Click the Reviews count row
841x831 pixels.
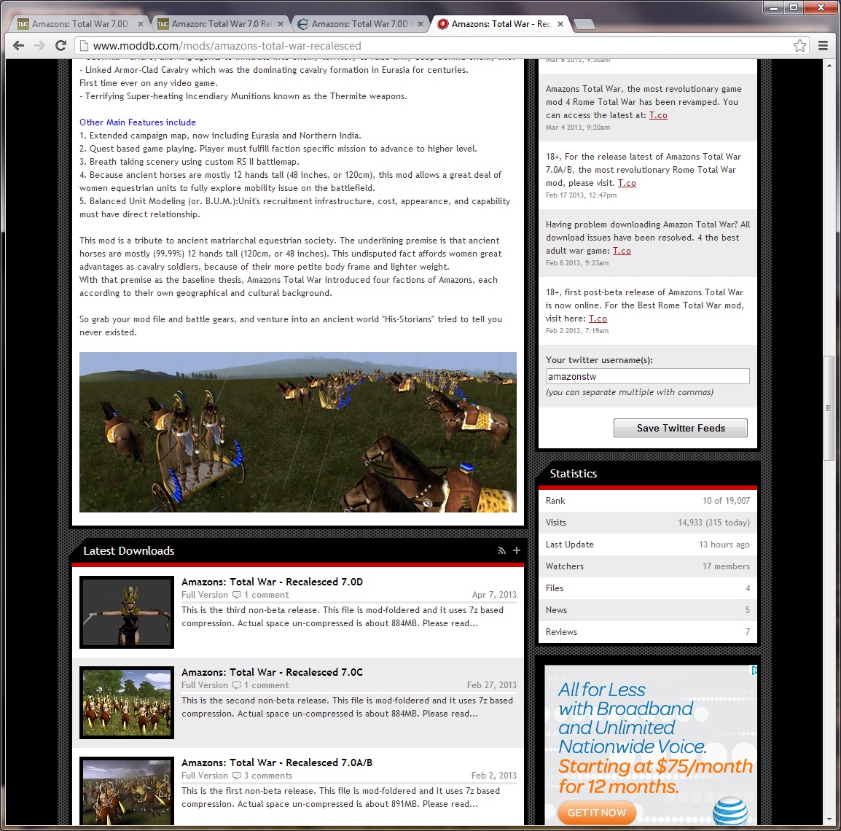pyautogui.click(x=647, y=632)
